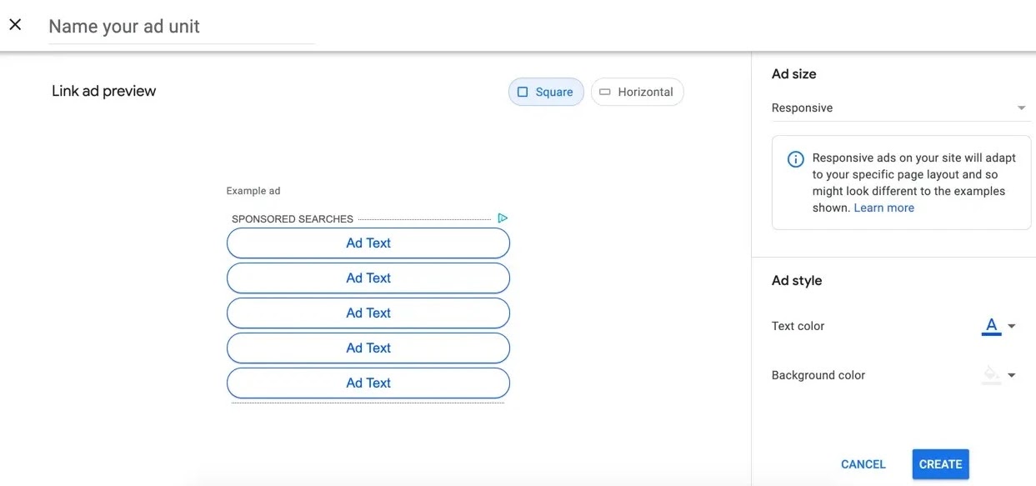Cancel ad unit creation

tap(863, 464)
